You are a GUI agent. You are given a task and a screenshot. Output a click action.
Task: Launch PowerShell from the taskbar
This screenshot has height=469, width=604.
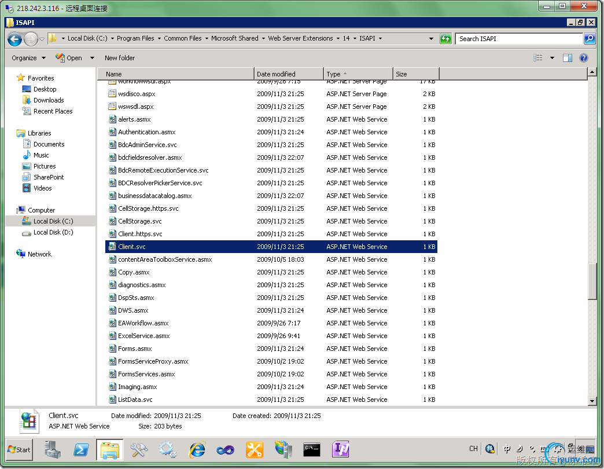click(81, 450)
